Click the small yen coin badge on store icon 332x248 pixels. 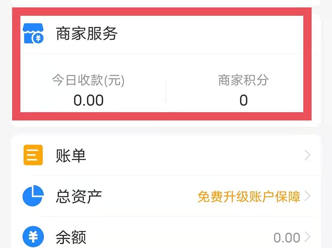[38, 38]
